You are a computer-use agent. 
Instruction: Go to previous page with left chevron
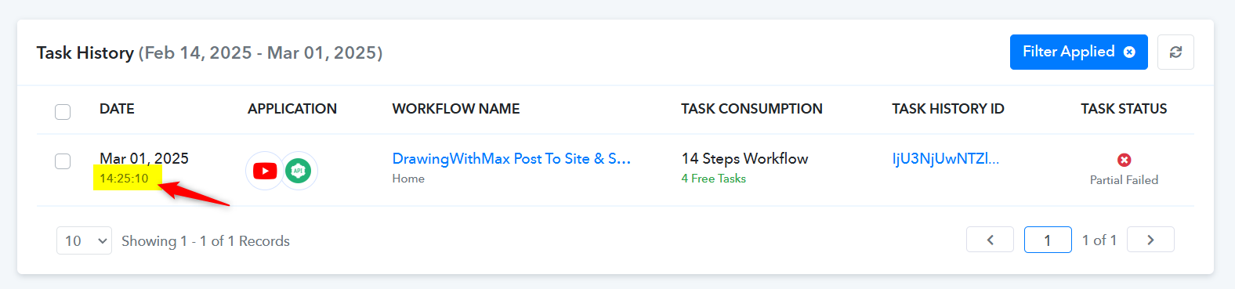coord(990,240)
